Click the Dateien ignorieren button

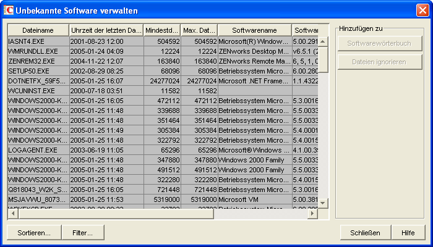[x=380, y=62]
